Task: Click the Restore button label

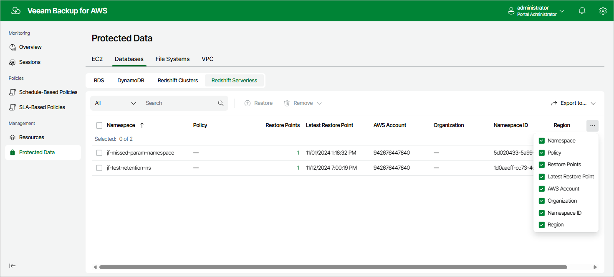Action: point(263,103)
